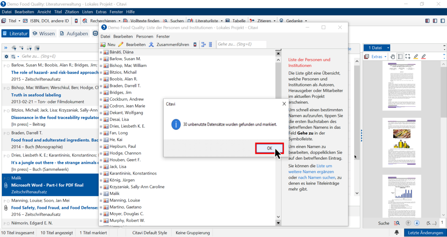Switch to the Wissen tab

(44, 33)
